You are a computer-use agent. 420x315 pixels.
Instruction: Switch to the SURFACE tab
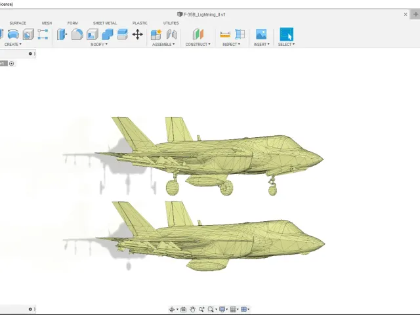click(x=18, y=24)
